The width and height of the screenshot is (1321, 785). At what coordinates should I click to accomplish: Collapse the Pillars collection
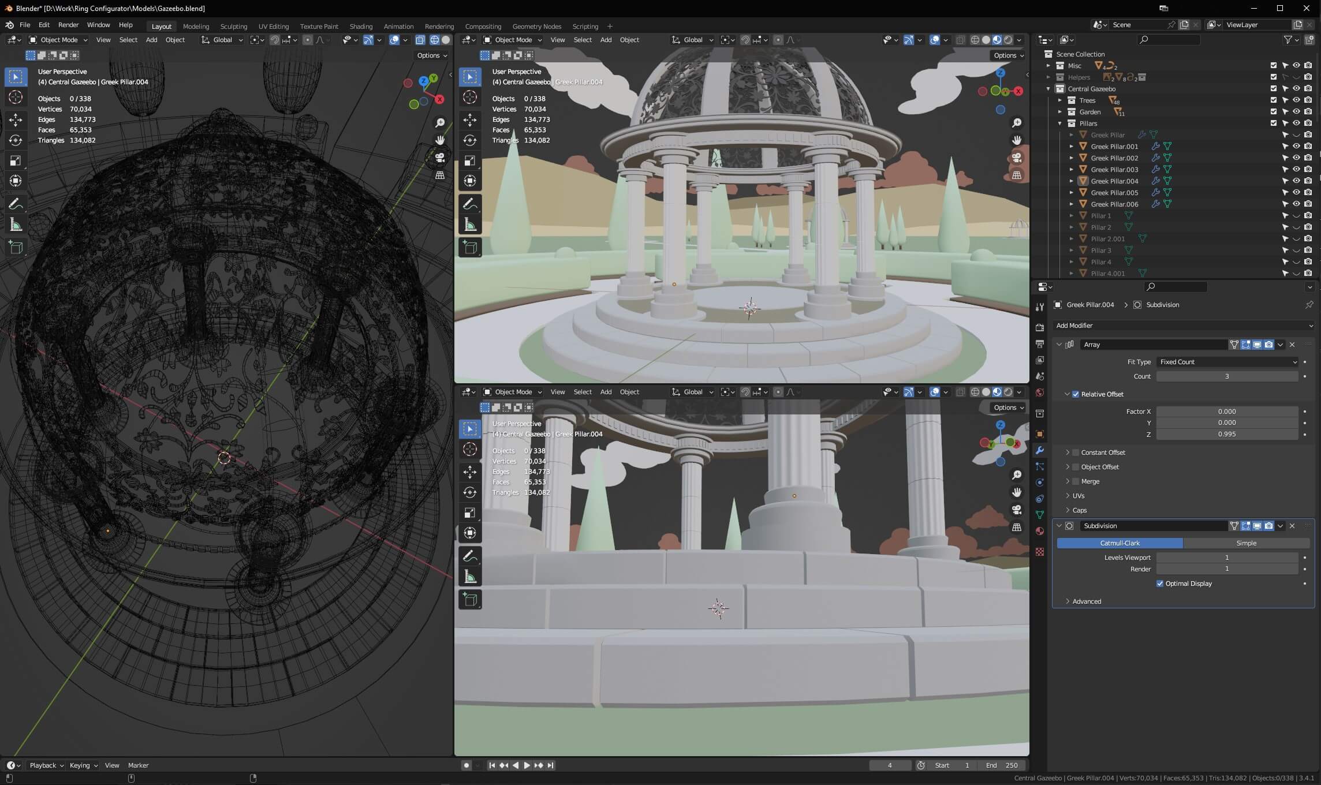click(1060, 124)
